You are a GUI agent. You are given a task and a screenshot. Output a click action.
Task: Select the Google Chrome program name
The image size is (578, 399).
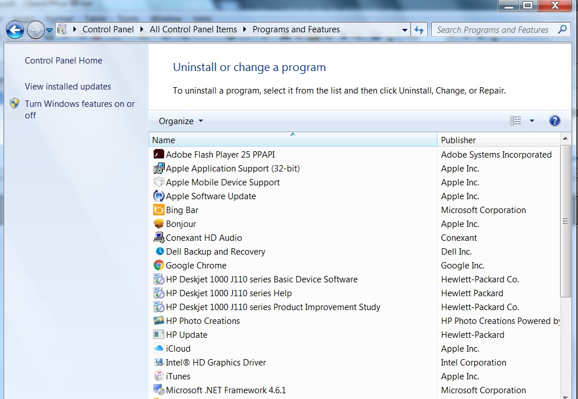[196, 266]
